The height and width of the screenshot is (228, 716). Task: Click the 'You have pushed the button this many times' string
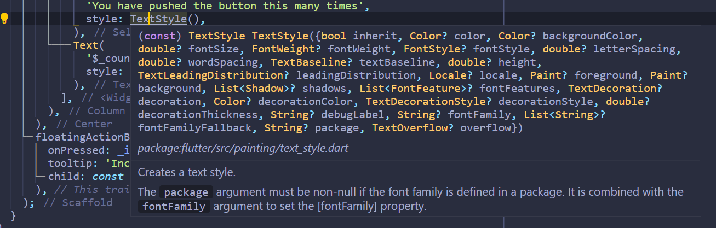(x=227, y=6)
